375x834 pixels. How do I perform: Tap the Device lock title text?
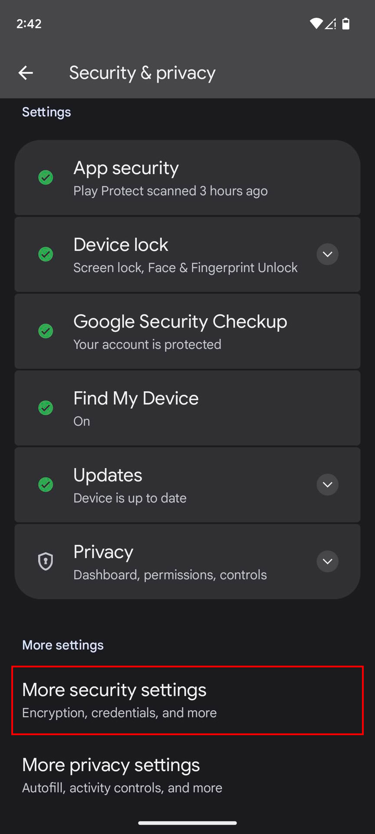pos(121,245)
